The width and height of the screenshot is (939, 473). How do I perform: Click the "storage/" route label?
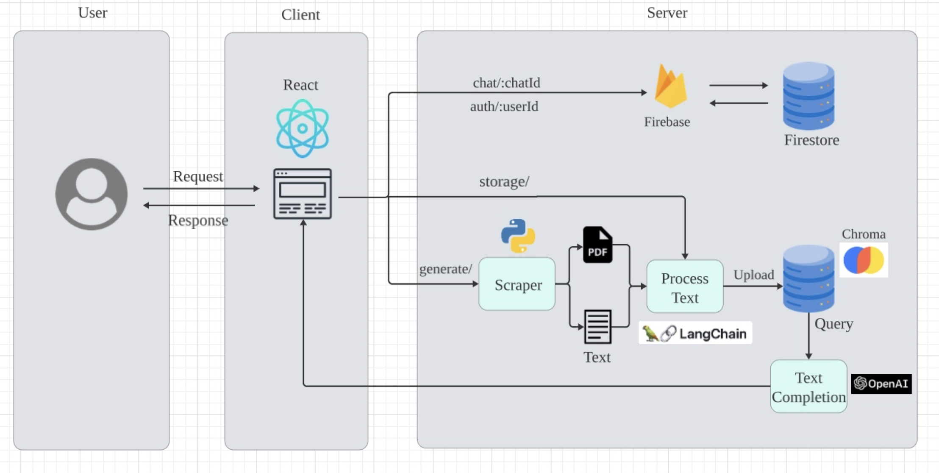pos(504,182)
